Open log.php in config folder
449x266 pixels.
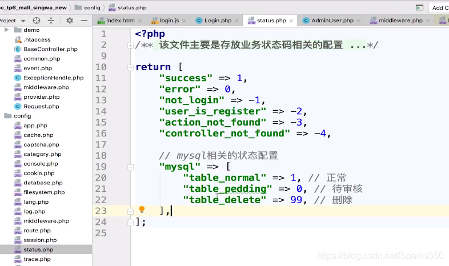[34, 211]
